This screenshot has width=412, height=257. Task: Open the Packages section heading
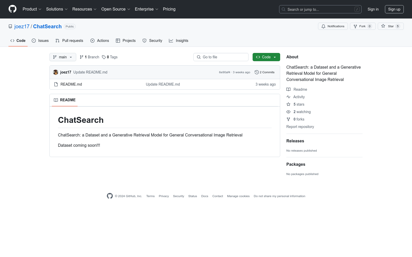click(296, 164)
